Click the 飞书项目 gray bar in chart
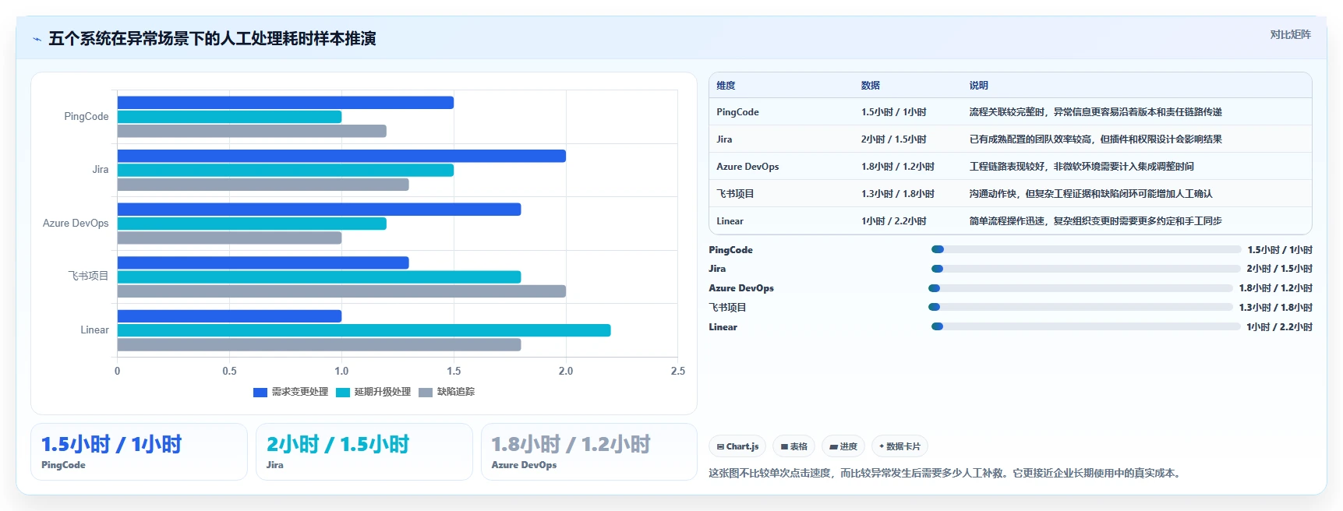The height and width of the screenshot is (511, 1343). 341,291
